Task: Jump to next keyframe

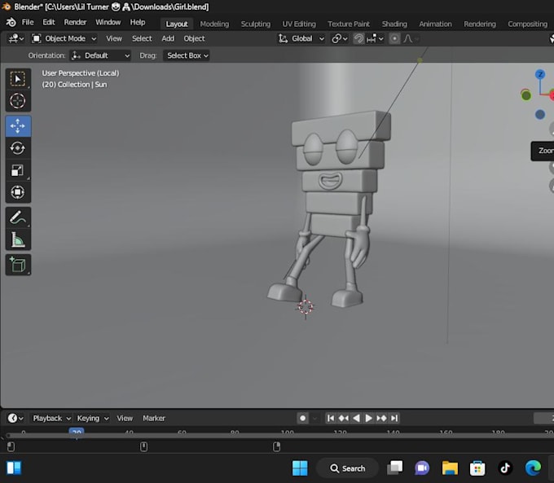Action: point(381,419)
